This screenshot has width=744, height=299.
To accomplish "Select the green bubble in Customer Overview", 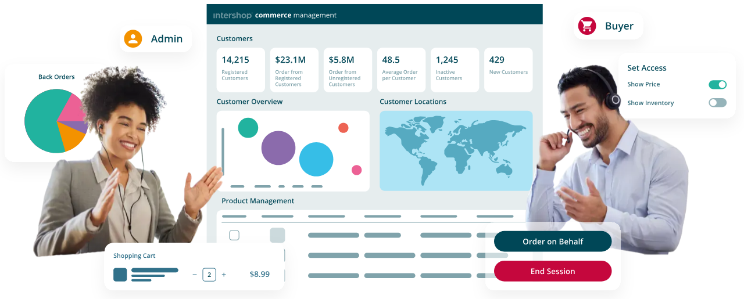I will (248, 128).
